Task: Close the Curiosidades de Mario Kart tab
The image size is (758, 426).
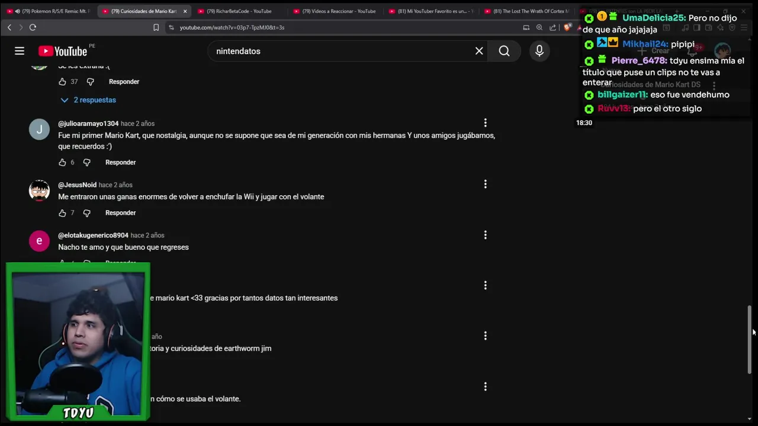Action: (x=185, y=11)
